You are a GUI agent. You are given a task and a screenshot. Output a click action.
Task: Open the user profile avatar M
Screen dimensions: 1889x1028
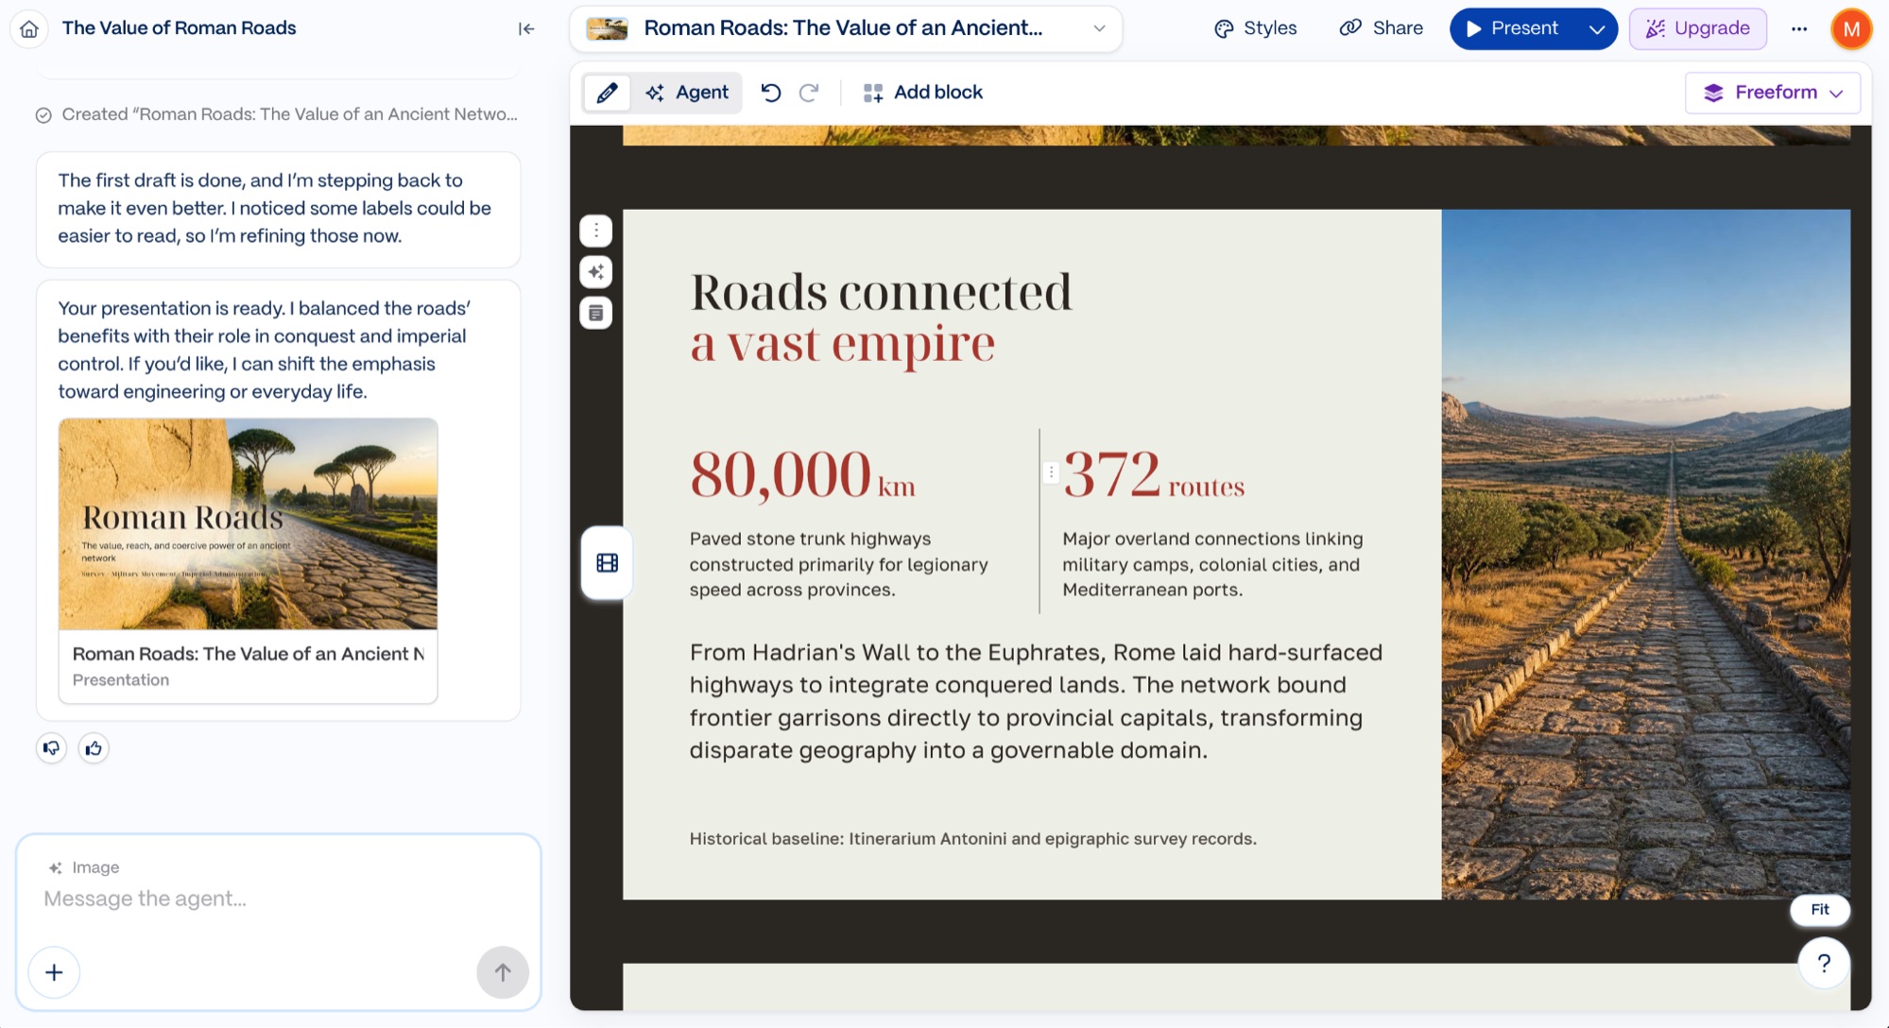click(1851, 28)
